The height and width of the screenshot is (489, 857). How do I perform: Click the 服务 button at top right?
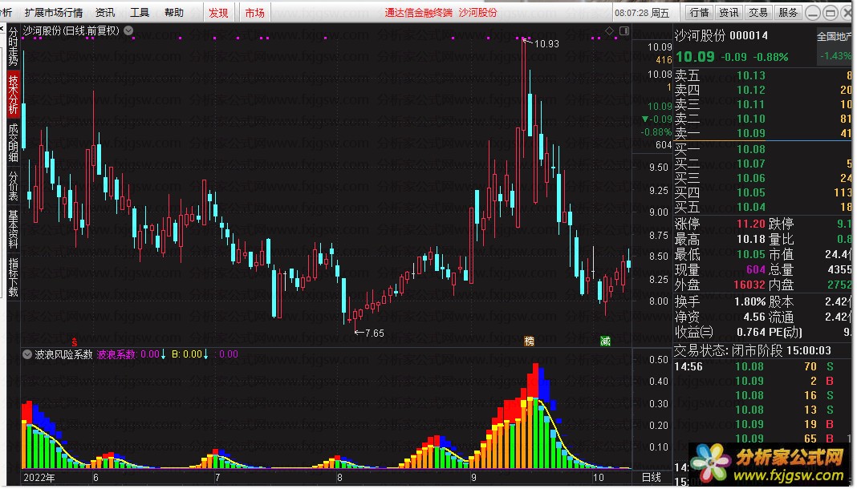[787, 12]
